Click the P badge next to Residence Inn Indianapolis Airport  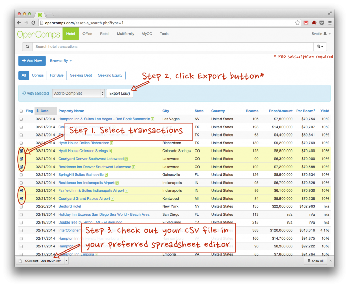(117, 183)
